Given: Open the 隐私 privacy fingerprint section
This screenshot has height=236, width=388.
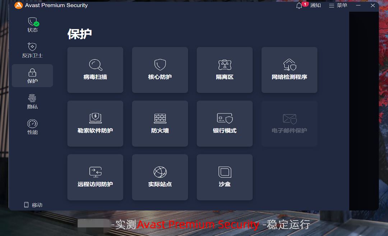Looking at the screenshot, I should coord(32,101).
